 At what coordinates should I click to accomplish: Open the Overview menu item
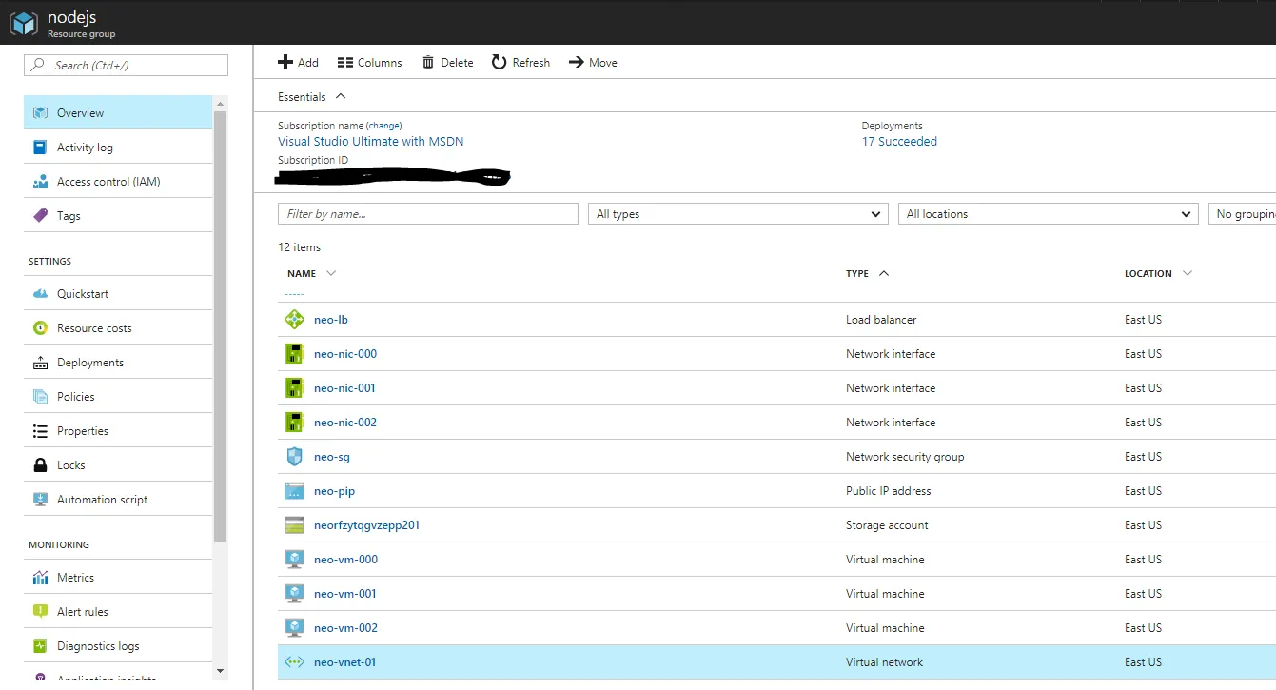118,112
